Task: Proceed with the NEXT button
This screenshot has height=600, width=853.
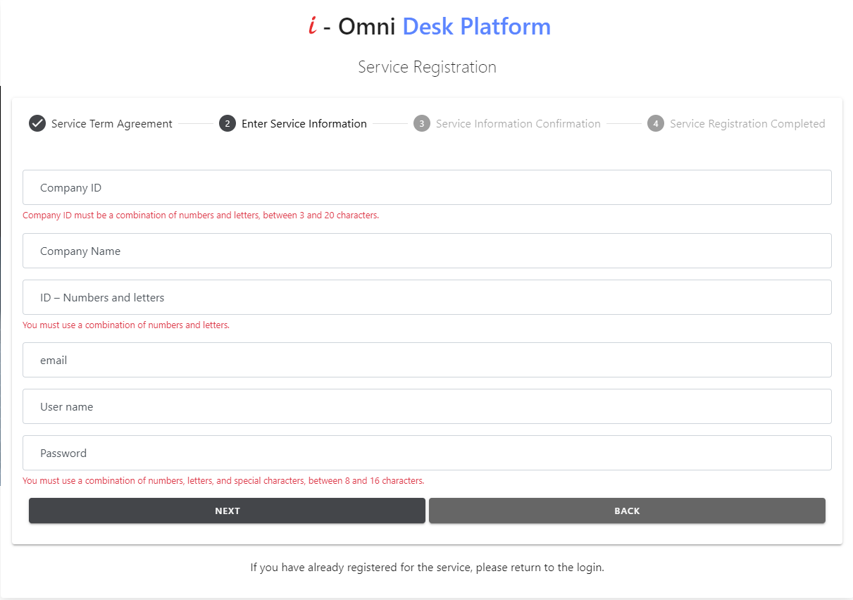Action: pyautogui.click(x=227, y=511)
